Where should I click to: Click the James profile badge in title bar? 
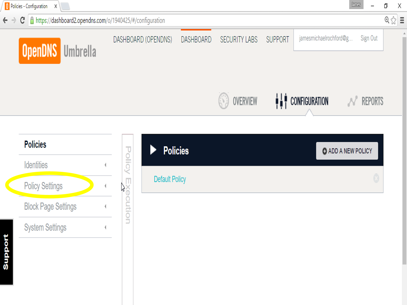click(356, 5)
